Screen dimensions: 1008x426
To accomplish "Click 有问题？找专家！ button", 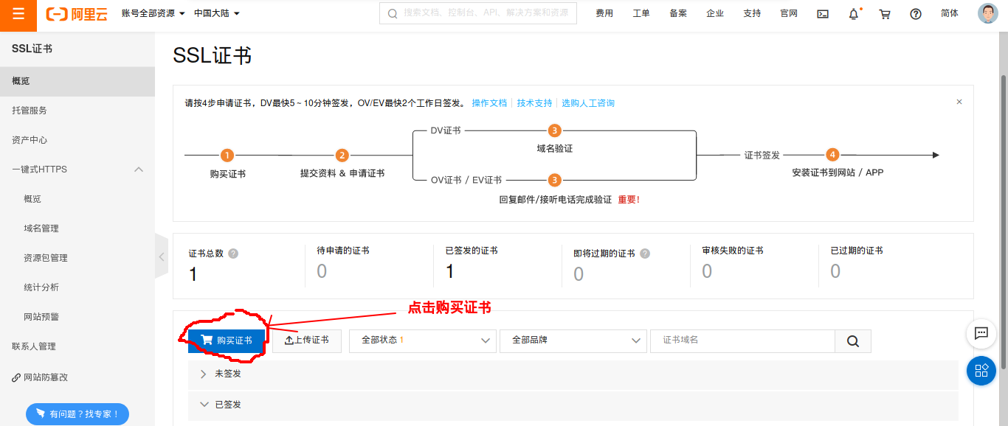I will click(x=77, y=414).
